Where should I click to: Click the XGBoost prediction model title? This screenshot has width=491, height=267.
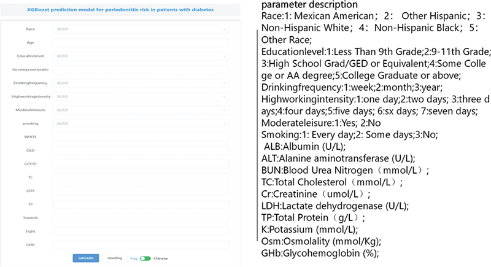click(120, 10)
